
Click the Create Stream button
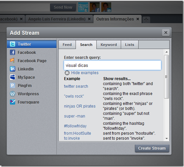pyautogui.click(x=152, y=148)
